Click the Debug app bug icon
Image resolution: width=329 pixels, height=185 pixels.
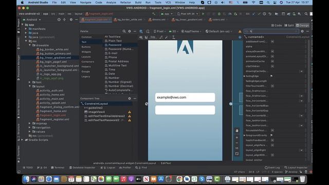coord(219,14)
